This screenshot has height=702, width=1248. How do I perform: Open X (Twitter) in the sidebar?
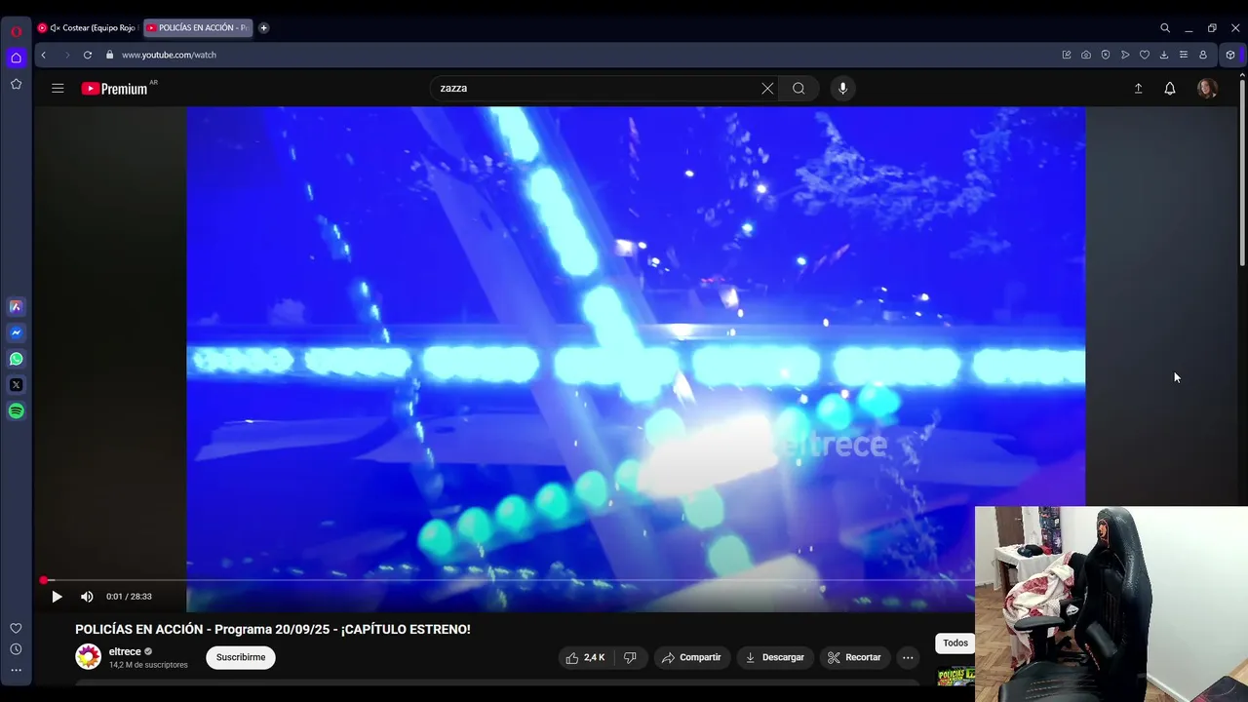16,385
